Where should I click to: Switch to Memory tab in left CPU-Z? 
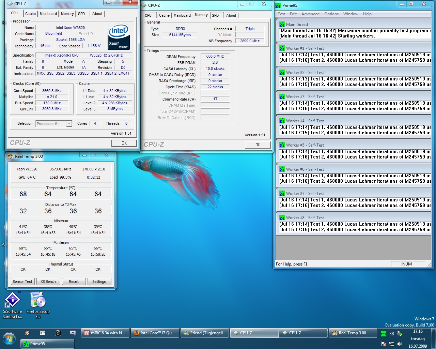pyautogui.click(x=67, y=14)
